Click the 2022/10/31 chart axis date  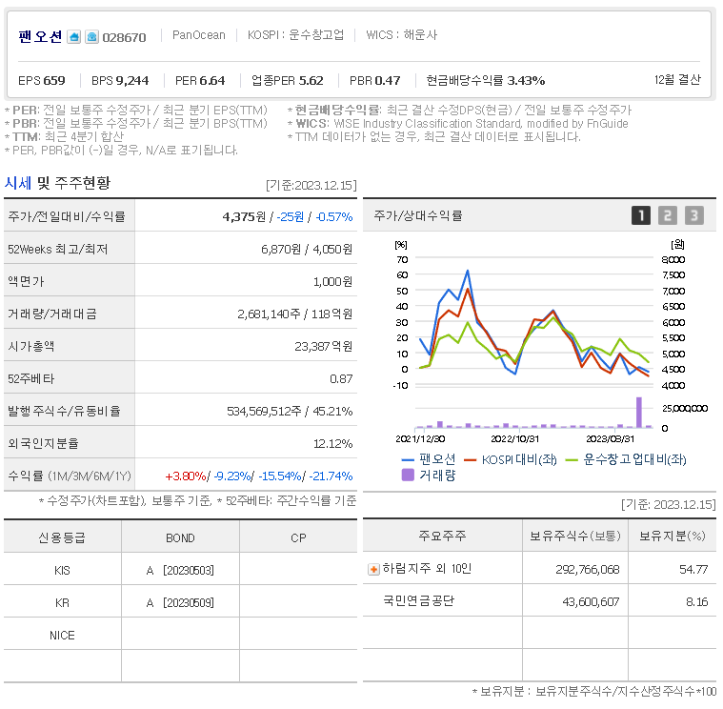[515, 438]
